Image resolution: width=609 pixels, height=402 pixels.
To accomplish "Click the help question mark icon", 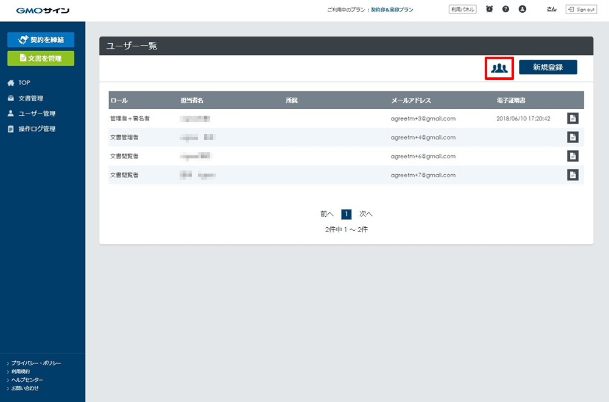I will point(505,9).
